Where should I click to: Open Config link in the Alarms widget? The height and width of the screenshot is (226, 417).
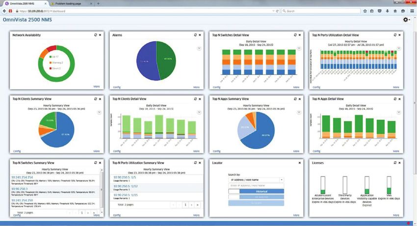(x=117, y=87)
